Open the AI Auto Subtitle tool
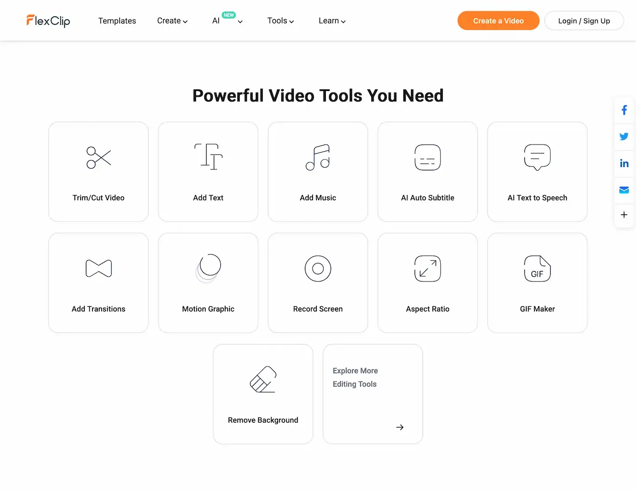Viewport: 636px width, 490px height. [427, 172]
